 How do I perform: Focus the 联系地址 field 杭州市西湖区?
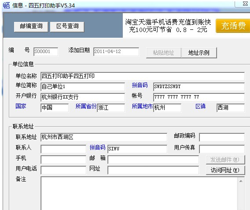click(x=104, y=137)
